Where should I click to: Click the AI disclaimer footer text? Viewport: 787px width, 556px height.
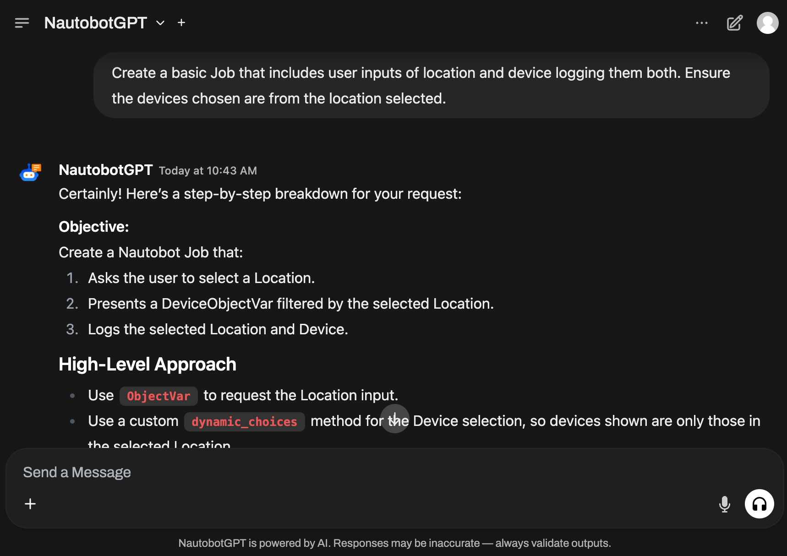(394, 543)
